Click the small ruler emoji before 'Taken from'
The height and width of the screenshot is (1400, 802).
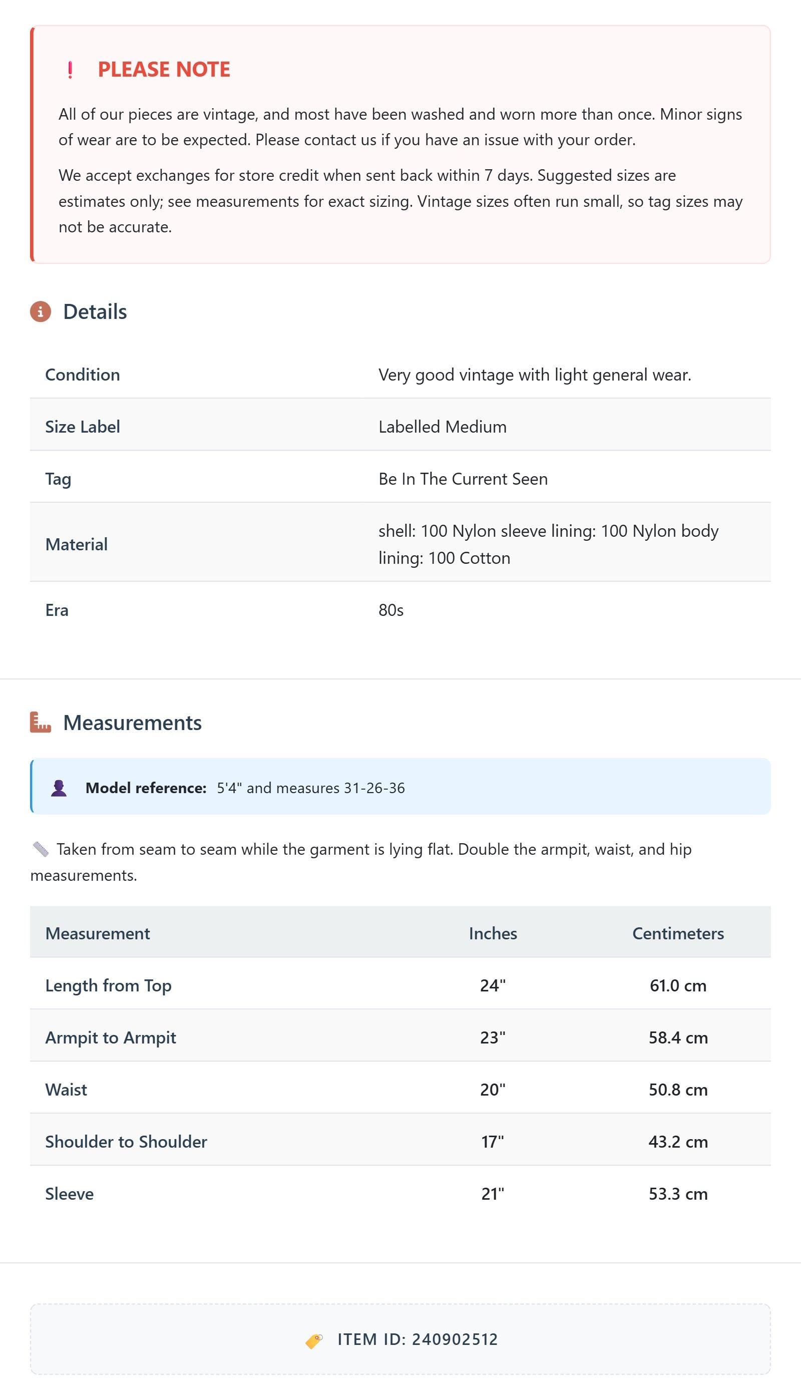click(41, 849)
